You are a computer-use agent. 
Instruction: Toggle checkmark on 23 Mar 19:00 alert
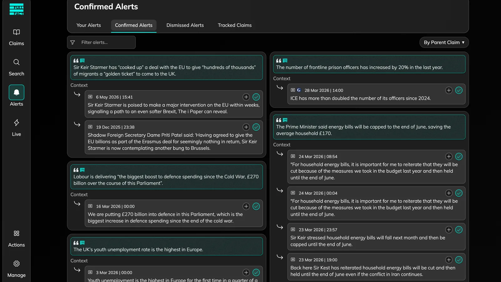coord(459,260)
